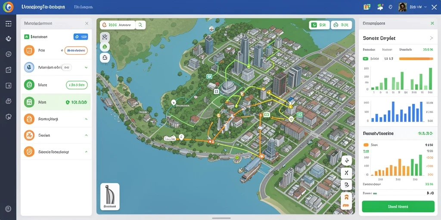Toggle the green outlined pill in Mere row

77,85
